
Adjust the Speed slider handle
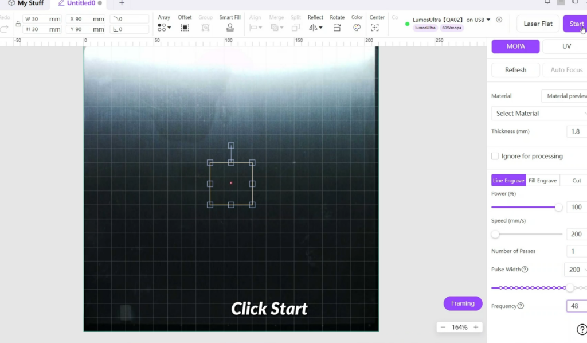coord(495,235)
